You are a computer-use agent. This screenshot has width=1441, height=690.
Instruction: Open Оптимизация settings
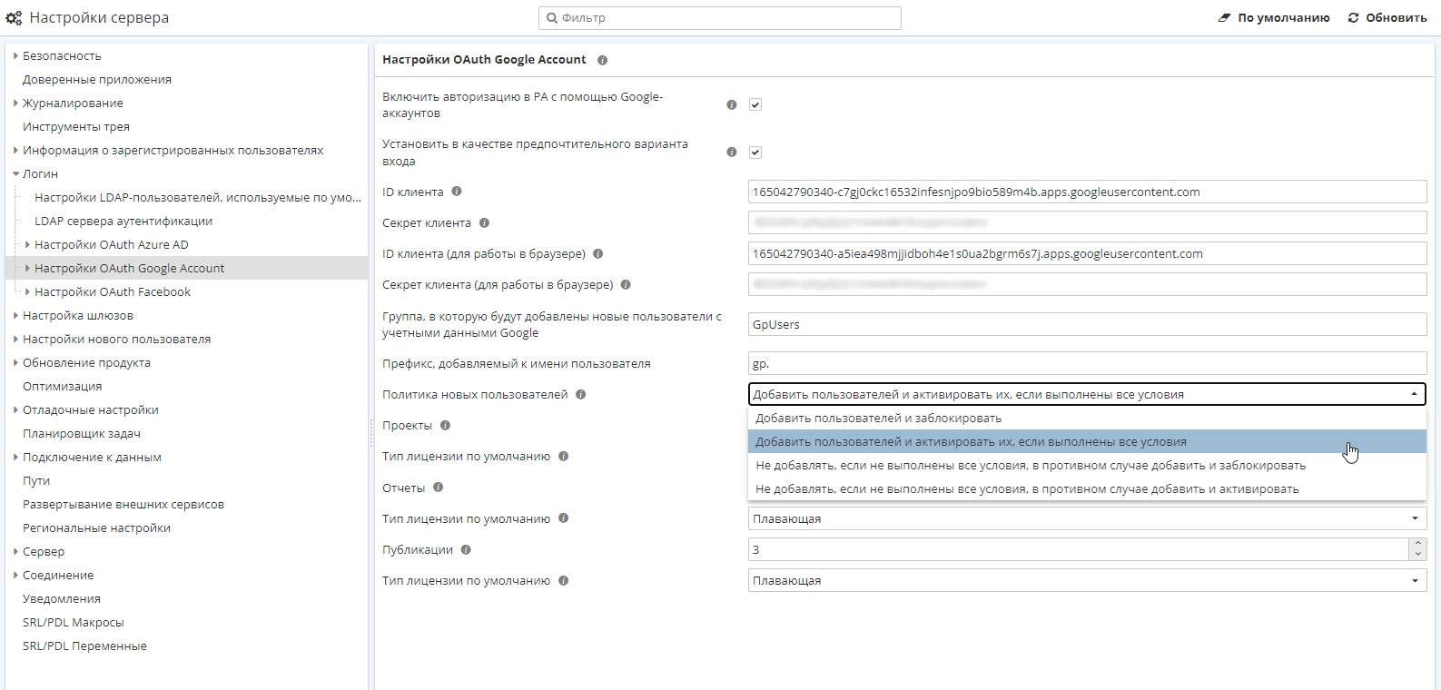[x=63, y=387]
